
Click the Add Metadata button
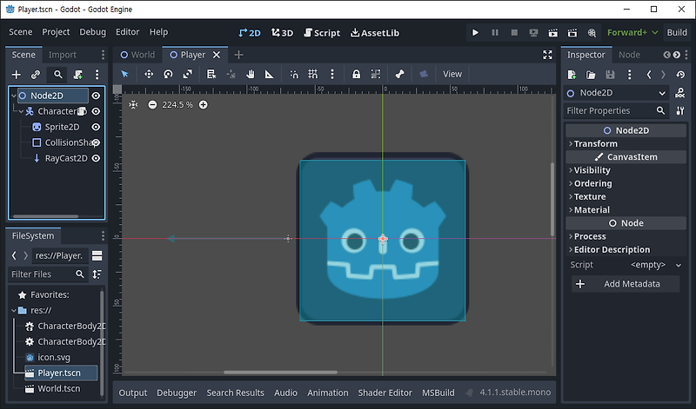[x=626, y=284]
